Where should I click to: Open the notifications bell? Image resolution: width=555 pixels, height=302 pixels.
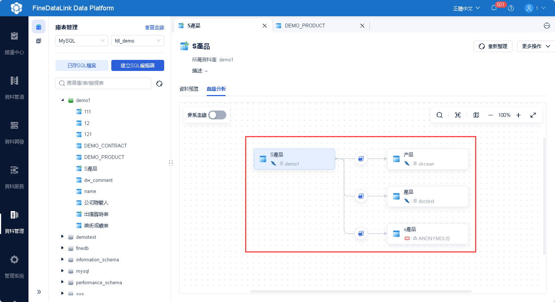[x=494, y=8]
